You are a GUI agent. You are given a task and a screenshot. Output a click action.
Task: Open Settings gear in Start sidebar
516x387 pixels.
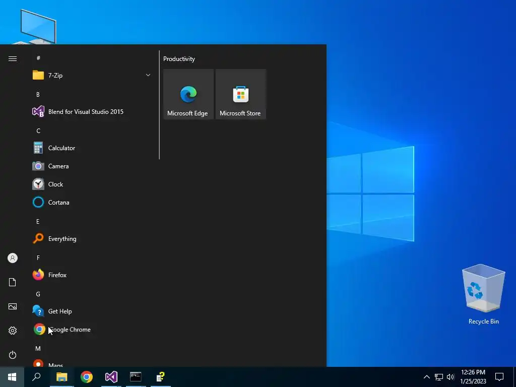(x=13, y=331)
